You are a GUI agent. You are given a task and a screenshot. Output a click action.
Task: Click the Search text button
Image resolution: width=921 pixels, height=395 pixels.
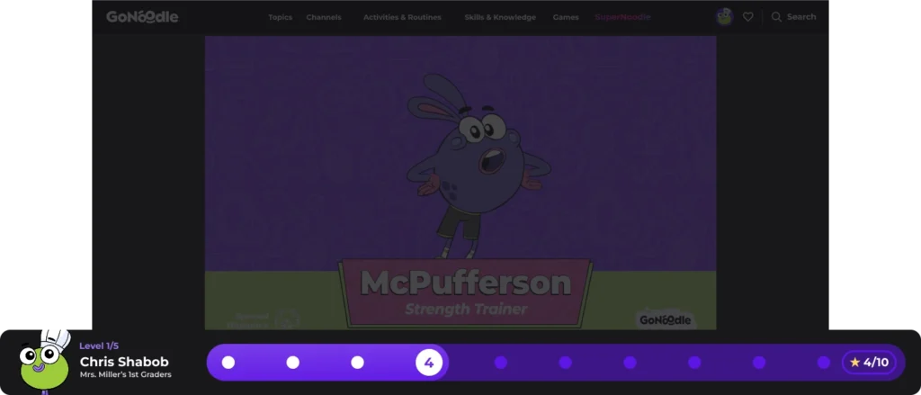click(x=801, y=17)
